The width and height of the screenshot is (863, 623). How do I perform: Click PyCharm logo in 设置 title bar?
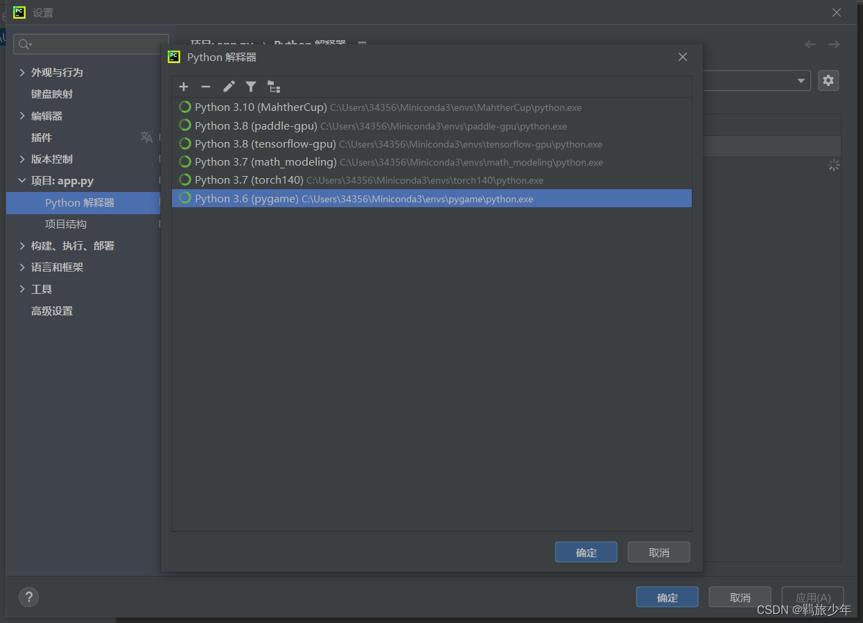click(x=19, y=12)
